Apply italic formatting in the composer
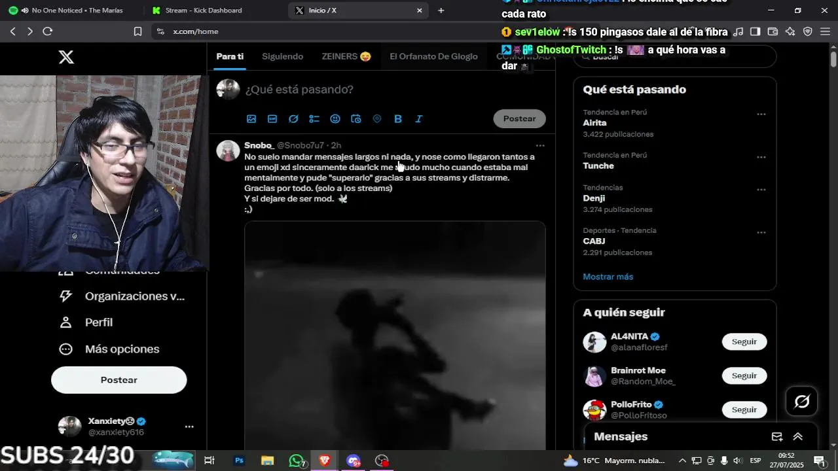Viewport: 838px width, 471px height. click(x=419, y=118)
